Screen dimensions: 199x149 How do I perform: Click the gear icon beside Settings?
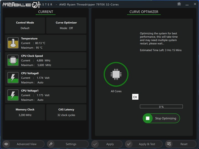tap(51, 144)
